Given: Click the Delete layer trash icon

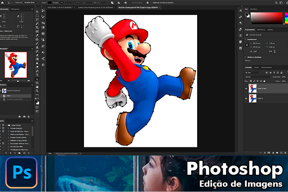Looking at the screenshot, I should (x=285, y=153).
